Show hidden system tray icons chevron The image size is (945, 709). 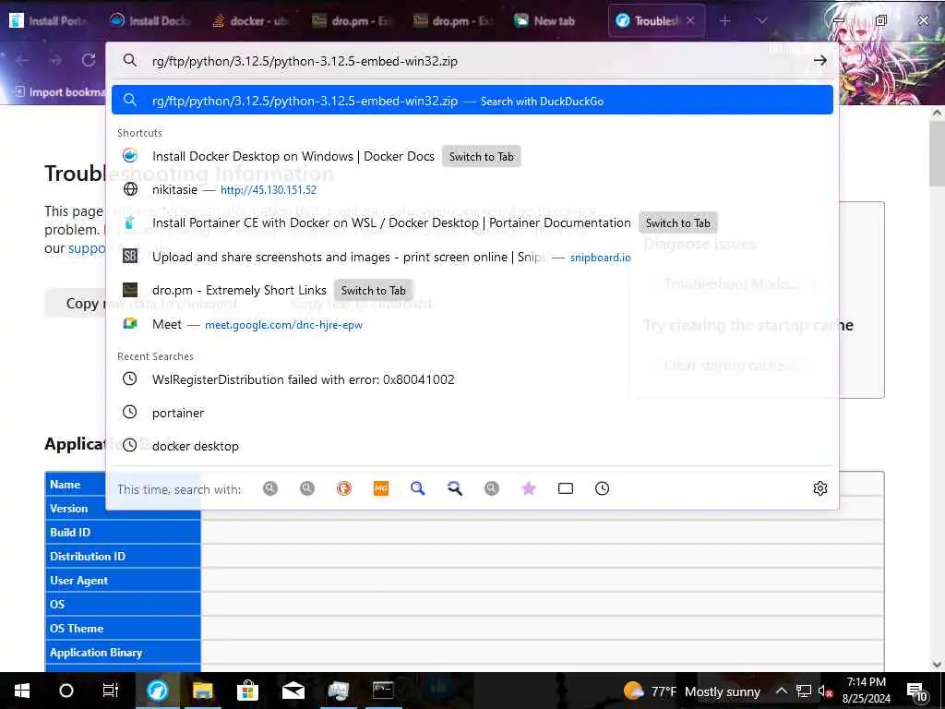(x=781, y=691)
